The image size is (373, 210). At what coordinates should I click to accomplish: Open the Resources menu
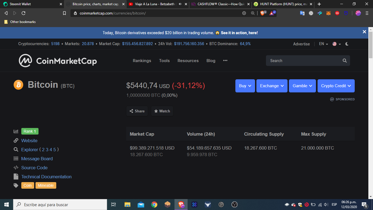coord(188,61)
